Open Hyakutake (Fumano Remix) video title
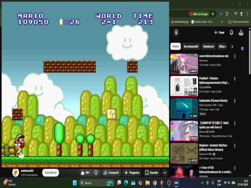Image resolution: width=251 pixels, height=188 pixels. coord(213,101)
